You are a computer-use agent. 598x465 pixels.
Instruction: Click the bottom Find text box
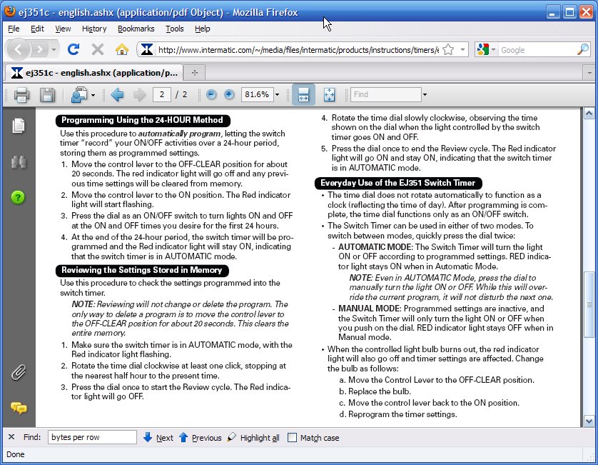(92, 437)
